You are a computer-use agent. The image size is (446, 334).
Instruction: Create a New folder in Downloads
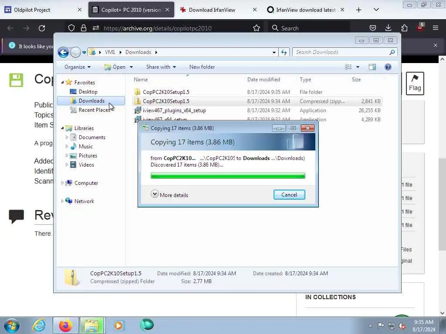[202, 67]
